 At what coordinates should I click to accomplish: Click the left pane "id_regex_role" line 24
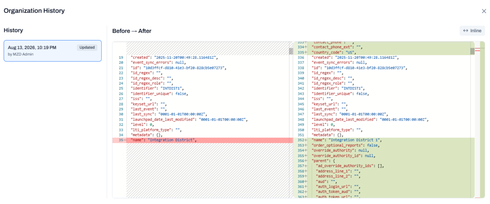click(152, 83)
